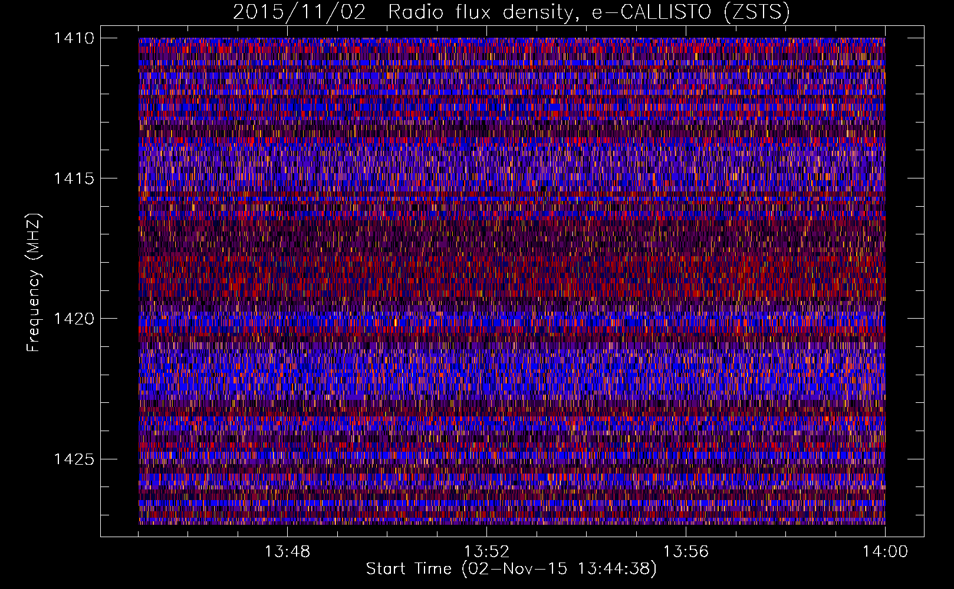
Task: Click the 1420 frequency tick label
Action: [x=74, y=319]
